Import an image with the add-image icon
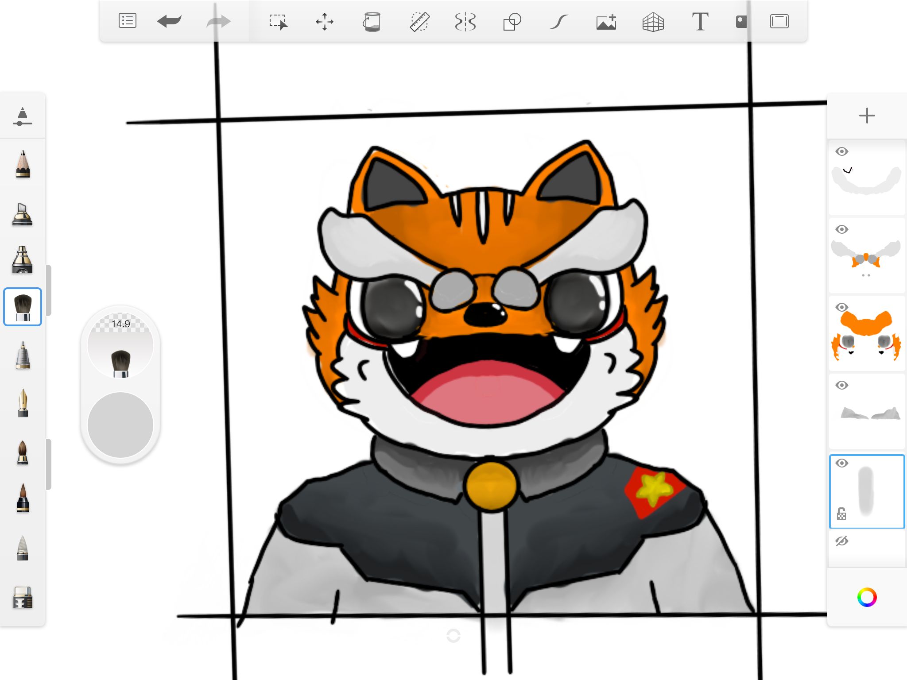Viewport: 907px width, 680px height. 606,21
